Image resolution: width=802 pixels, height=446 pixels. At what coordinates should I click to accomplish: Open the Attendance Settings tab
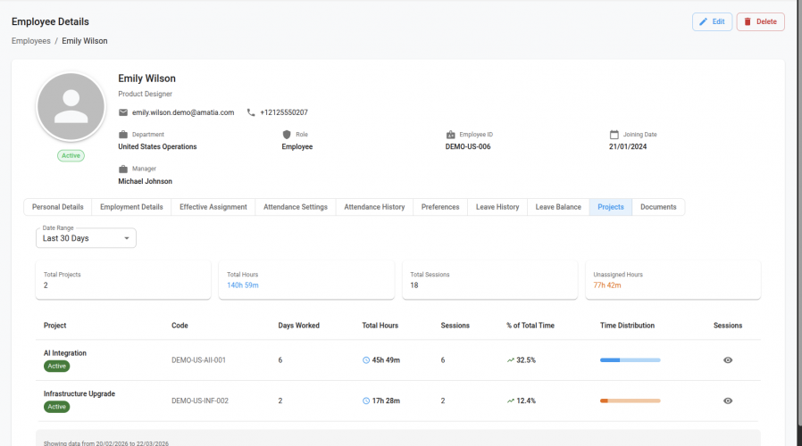click(296, 207)
